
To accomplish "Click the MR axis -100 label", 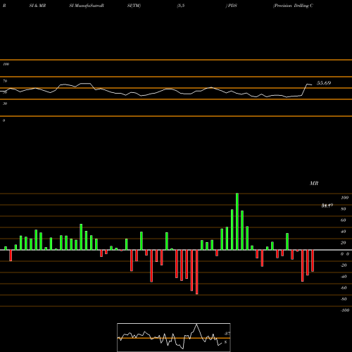I will pyautogui.click(x=345, y=310).
